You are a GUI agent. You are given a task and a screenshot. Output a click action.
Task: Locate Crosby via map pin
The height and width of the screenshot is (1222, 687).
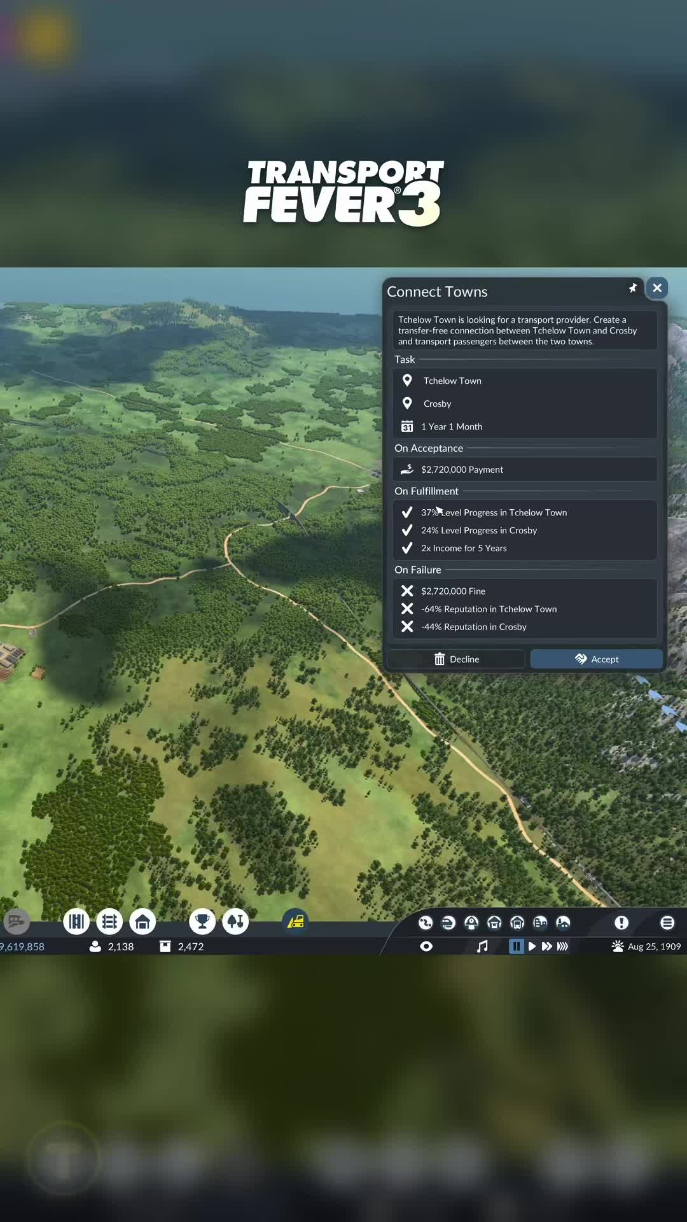(407, 404)
